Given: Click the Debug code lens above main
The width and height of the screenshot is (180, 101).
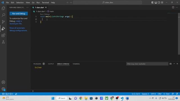Looking at the screenshot, I should (47, 14).
